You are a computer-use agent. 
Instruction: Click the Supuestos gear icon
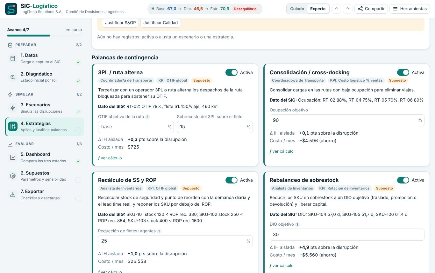point(13,176)
